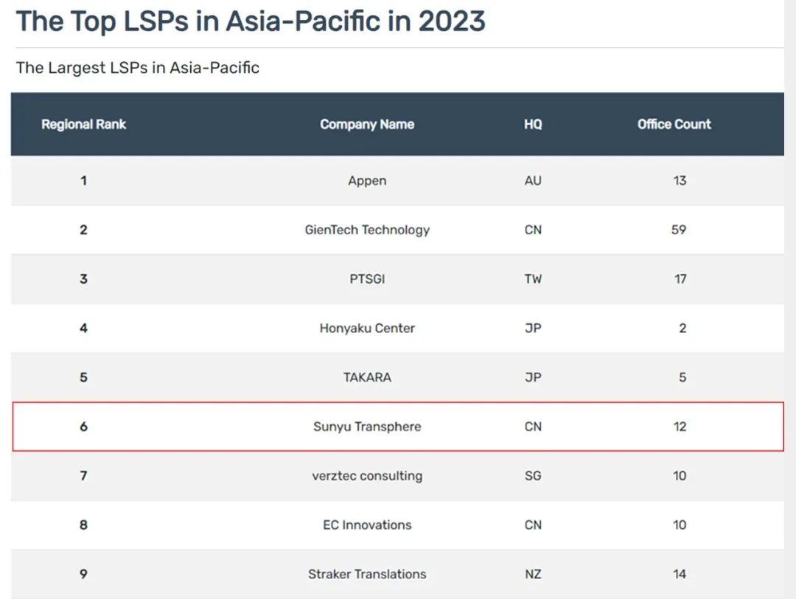This screenshot has width=796, height=599.
Task: Click the 'Company Name' column header
Action: point(367,125)
